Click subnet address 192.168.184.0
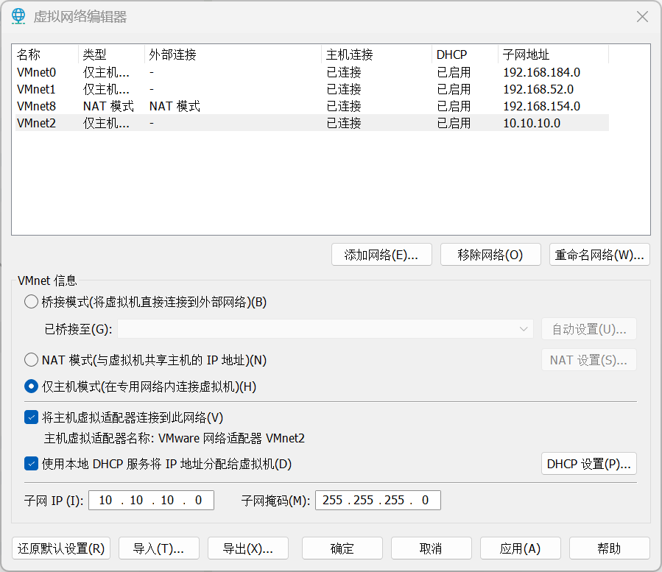 [x=542, y=72]
